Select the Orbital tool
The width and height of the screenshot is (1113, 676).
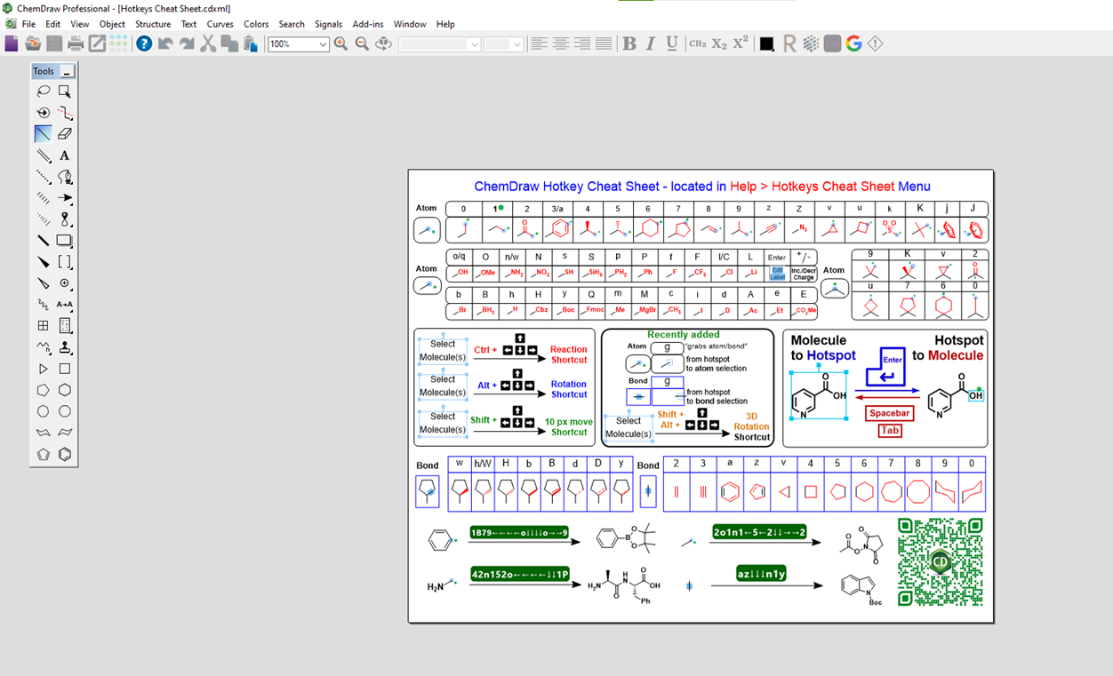point(65,219)
